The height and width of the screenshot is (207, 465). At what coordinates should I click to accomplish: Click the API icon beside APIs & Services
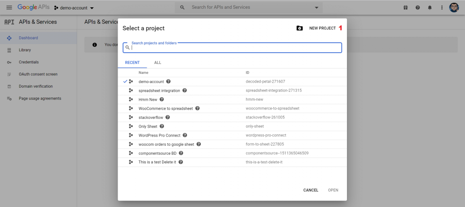coord(9,22)
